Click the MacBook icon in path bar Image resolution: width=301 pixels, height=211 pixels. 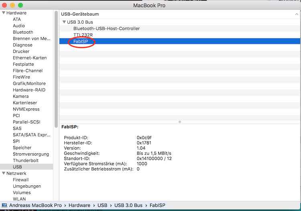pyautogui.click(x=4, y=205)
